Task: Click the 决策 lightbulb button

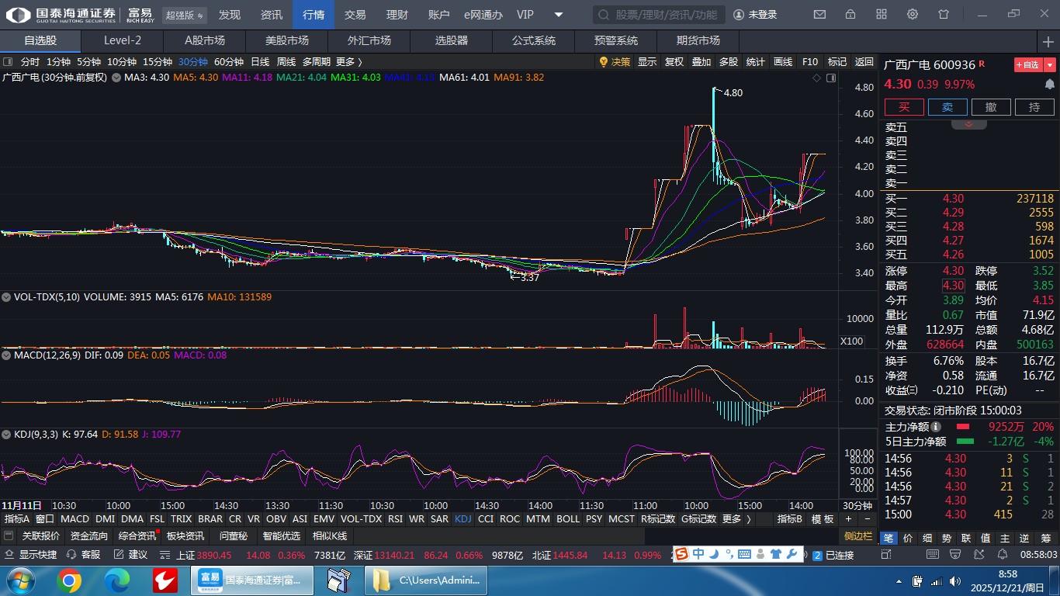Action: click(614, 62)
